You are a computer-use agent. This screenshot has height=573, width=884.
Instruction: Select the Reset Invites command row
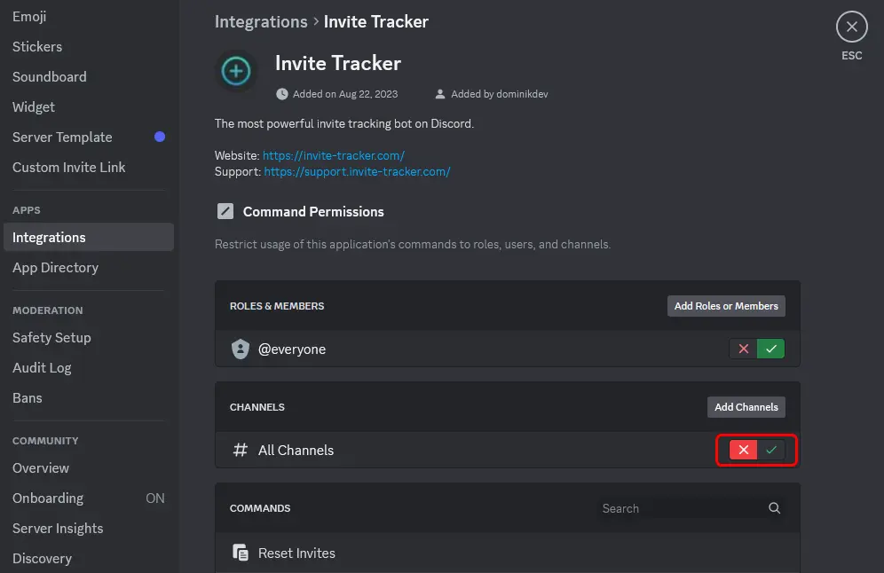508,553
